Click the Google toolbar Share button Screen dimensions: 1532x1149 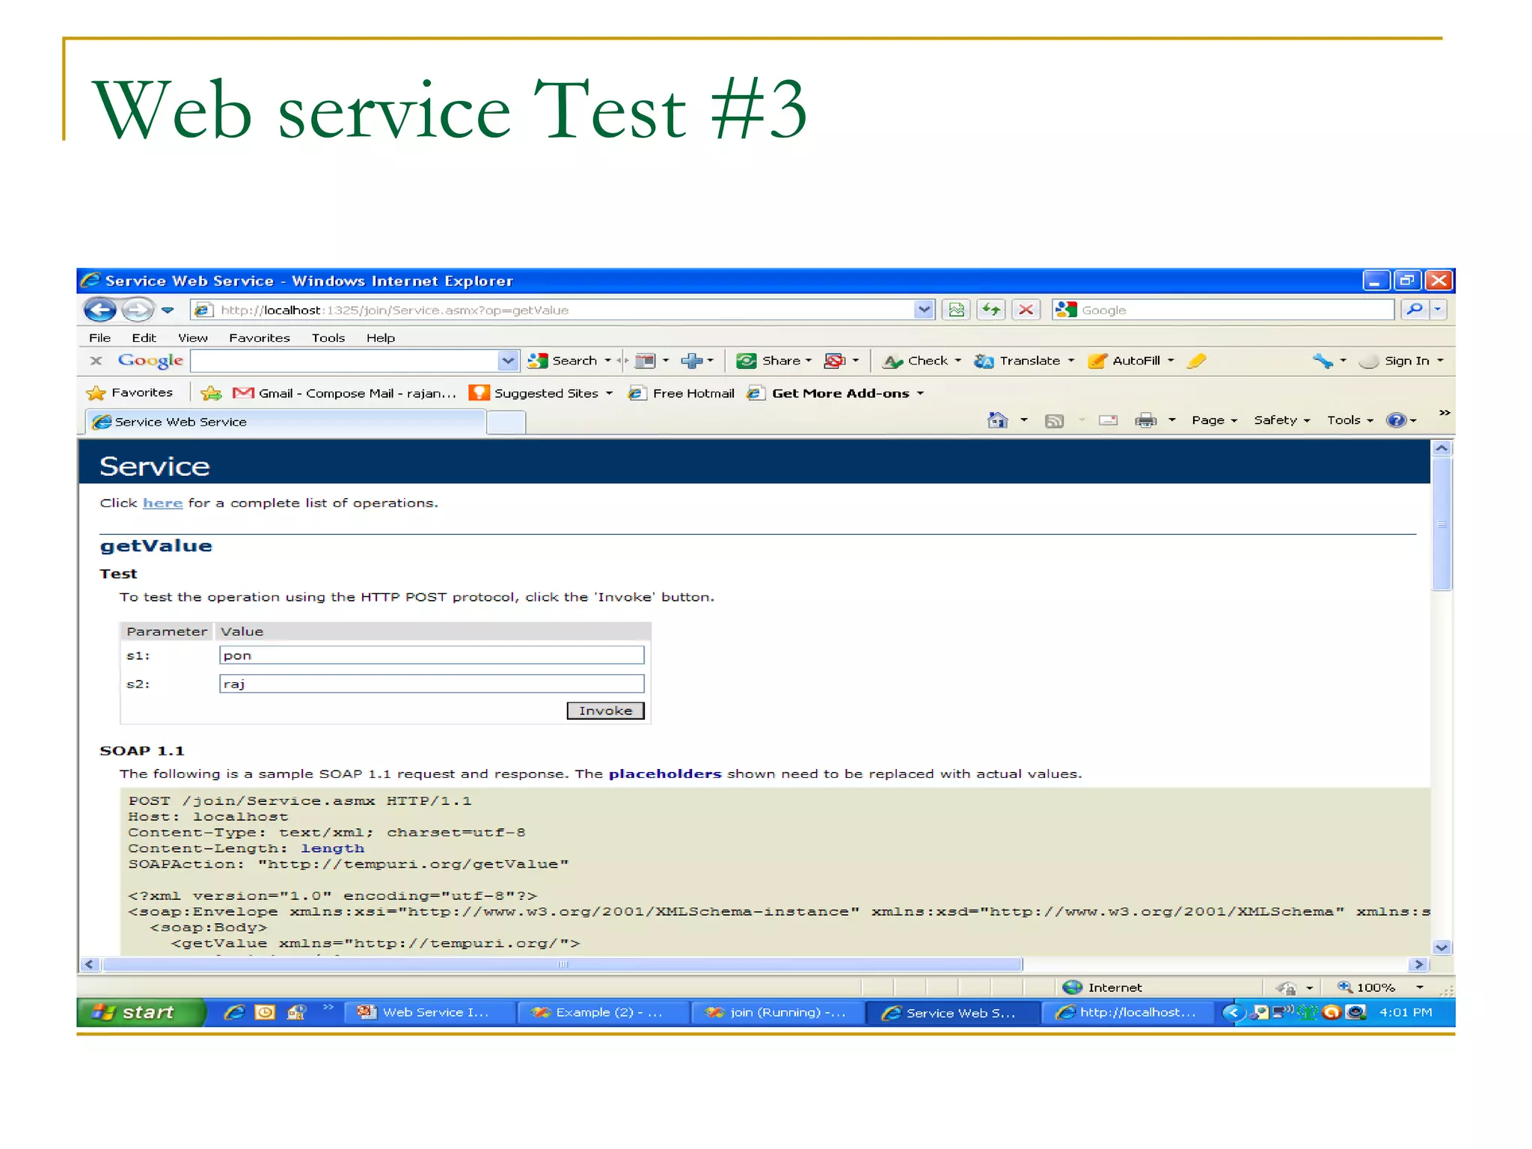[x=770, y=361]
